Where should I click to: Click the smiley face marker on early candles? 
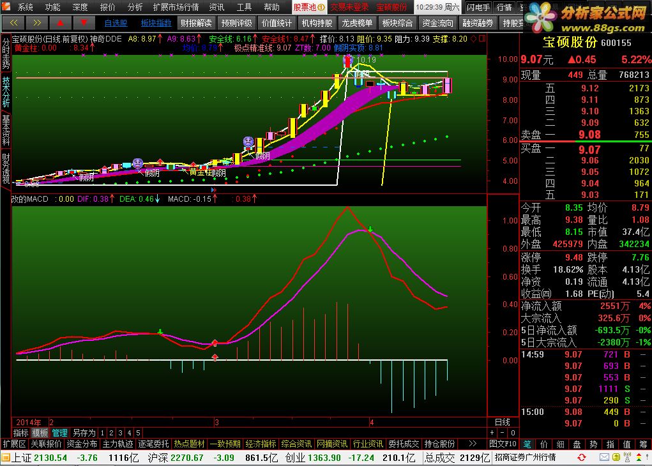pyautogui.click(x=138, y=163)
